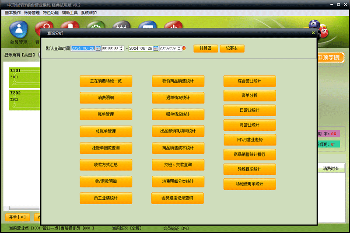Select the start date field 2024-06-26
This screenshot has height=233, width=350.
pos(83,49)
